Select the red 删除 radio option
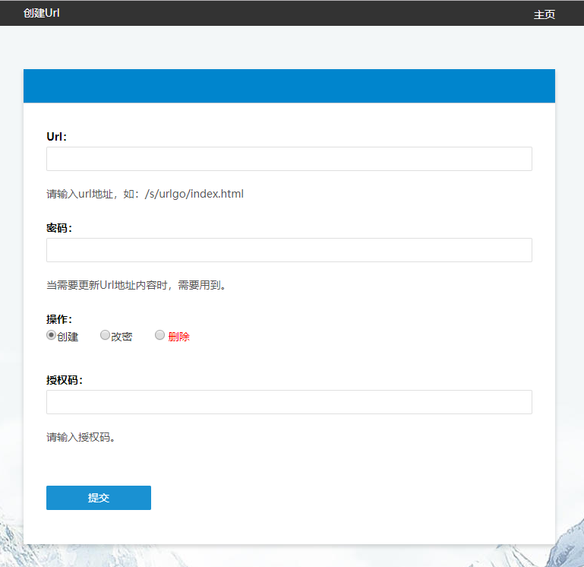This screenshot has width=584, height=567. 159,335
